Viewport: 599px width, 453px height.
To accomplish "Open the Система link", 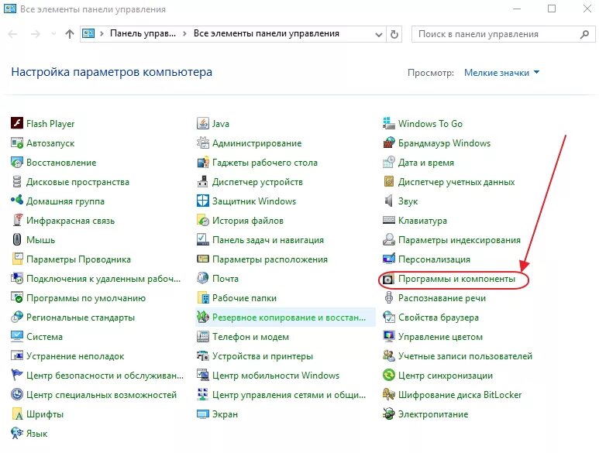I will (x=44, y=337).
